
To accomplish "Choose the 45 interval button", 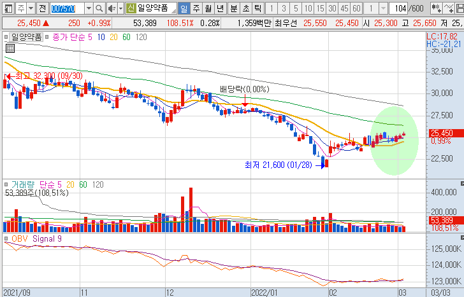I will pos(344,8).
